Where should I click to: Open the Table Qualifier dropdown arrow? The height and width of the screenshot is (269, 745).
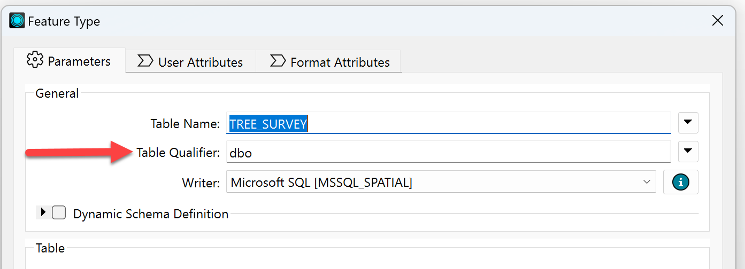[688, 152]
